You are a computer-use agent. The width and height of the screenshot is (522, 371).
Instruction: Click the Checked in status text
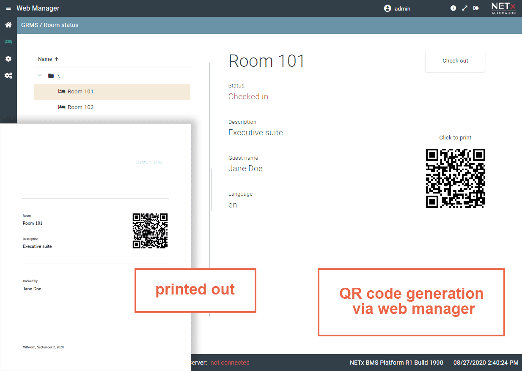coord(248,96)
